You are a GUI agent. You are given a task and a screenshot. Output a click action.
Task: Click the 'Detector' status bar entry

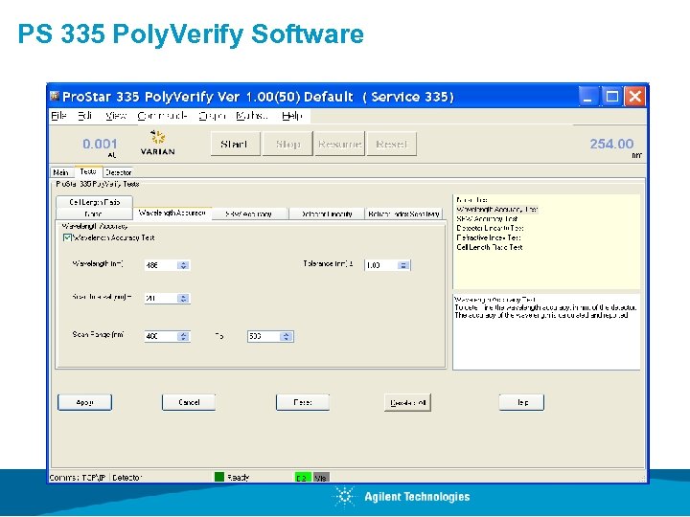tap(126, 478)
